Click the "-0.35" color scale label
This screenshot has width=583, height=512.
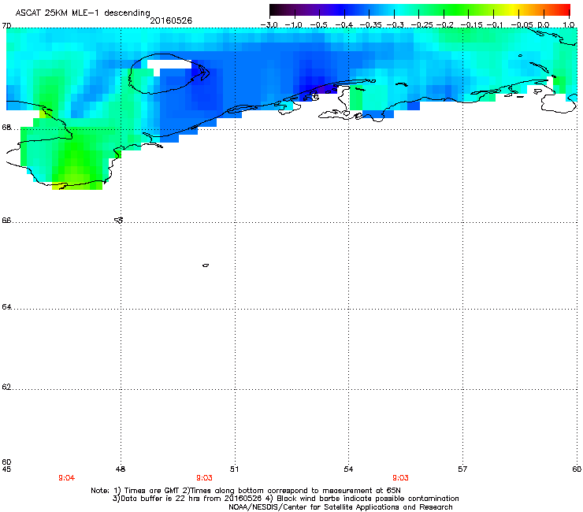pyautogui.click(x=370, y=25)
